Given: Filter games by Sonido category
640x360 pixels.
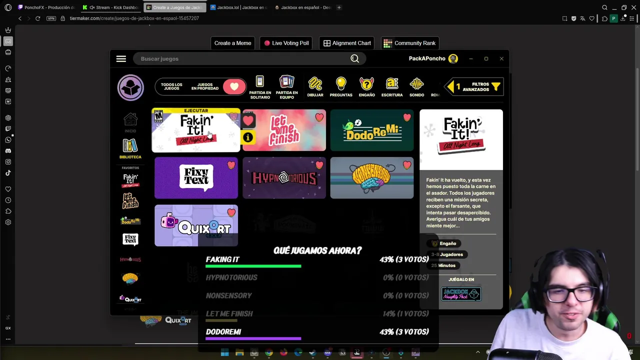Looking at the screenshot, I should (416, 87).
